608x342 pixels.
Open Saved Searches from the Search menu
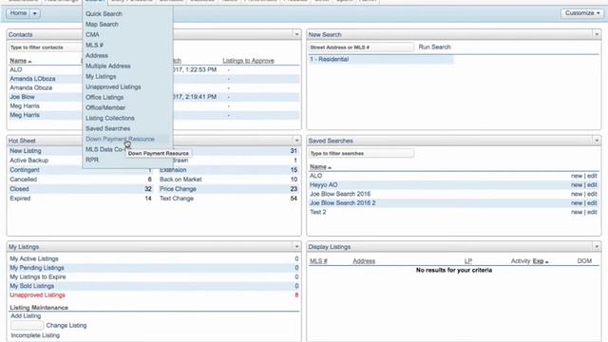tap(107, 128)
